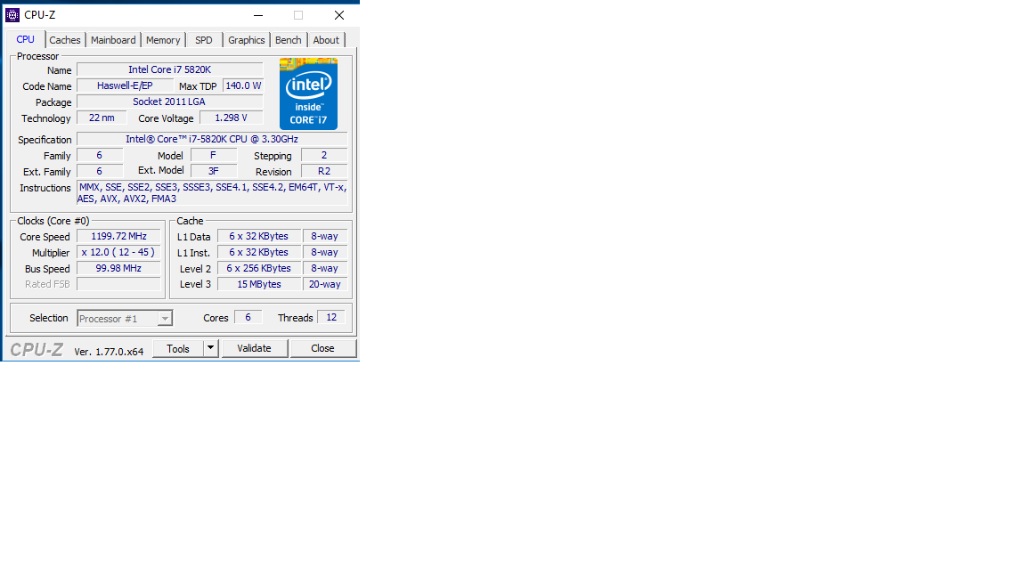Minimize the CPU-Z window

point(258,14)
